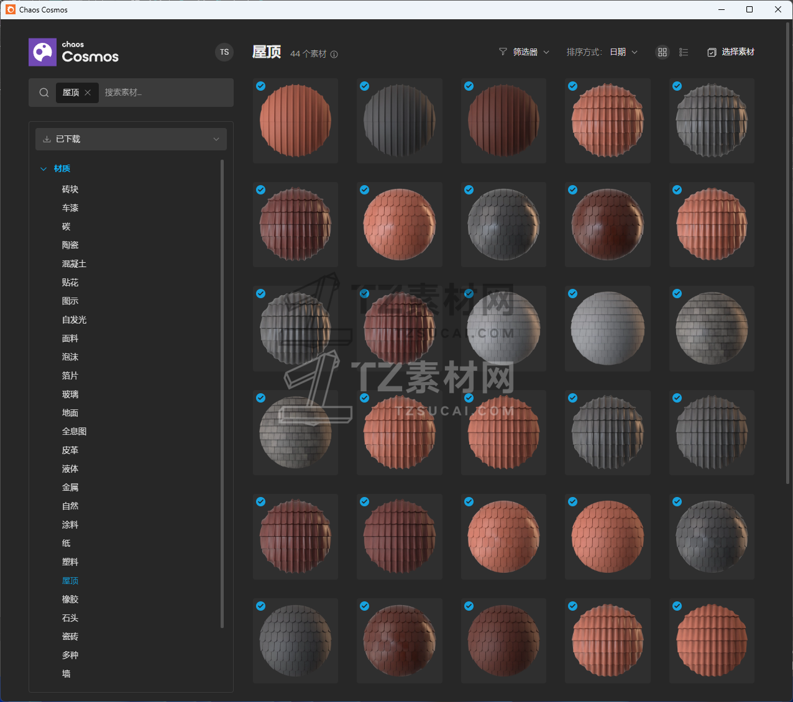Open fifth row's dark gray scalloped sphere
Viewport: 793px width, 702px height.
[x=712, y=537]
